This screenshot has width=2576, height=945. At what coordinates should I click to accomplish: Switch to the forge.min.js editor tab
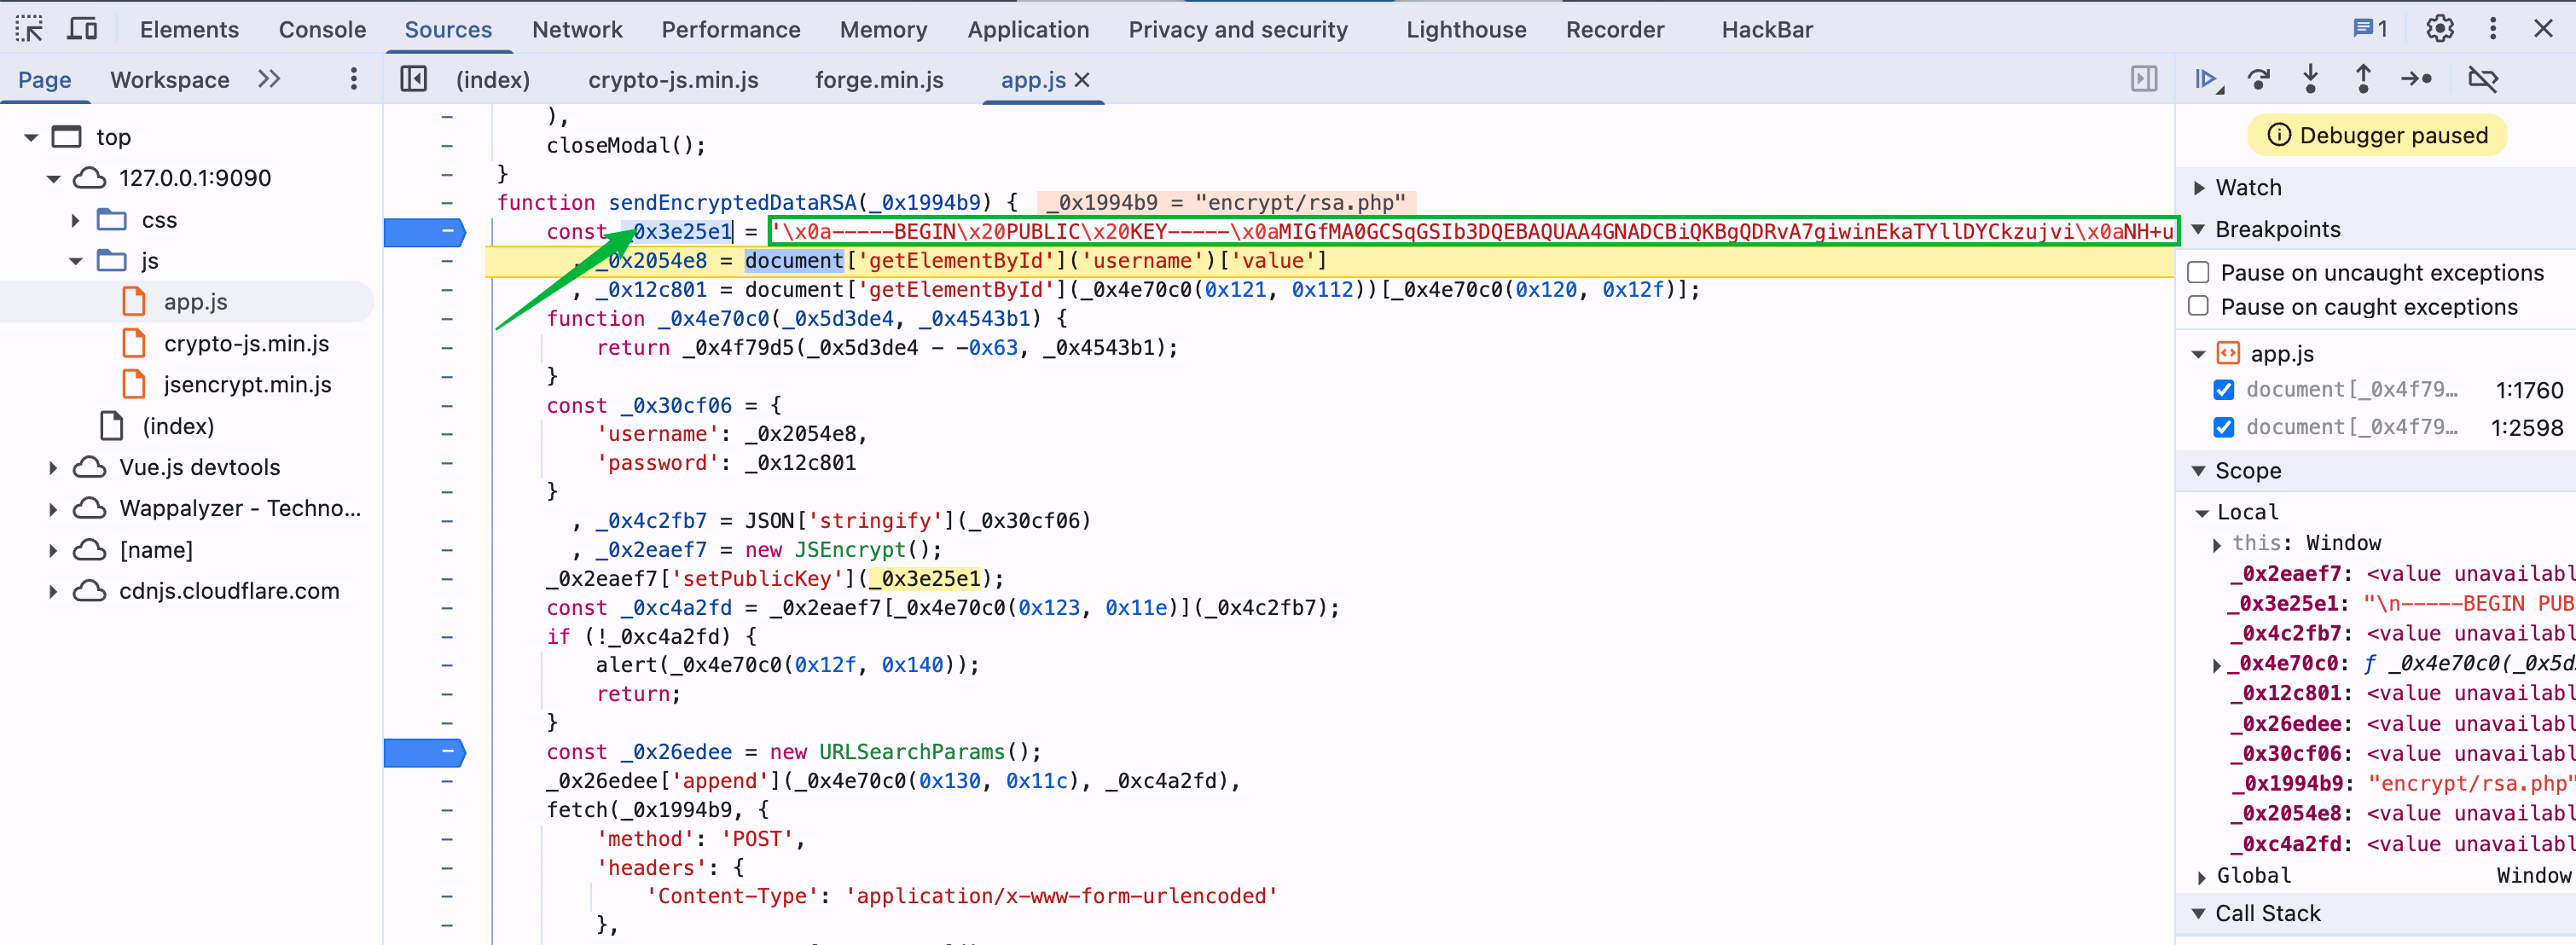coord(879,80)
